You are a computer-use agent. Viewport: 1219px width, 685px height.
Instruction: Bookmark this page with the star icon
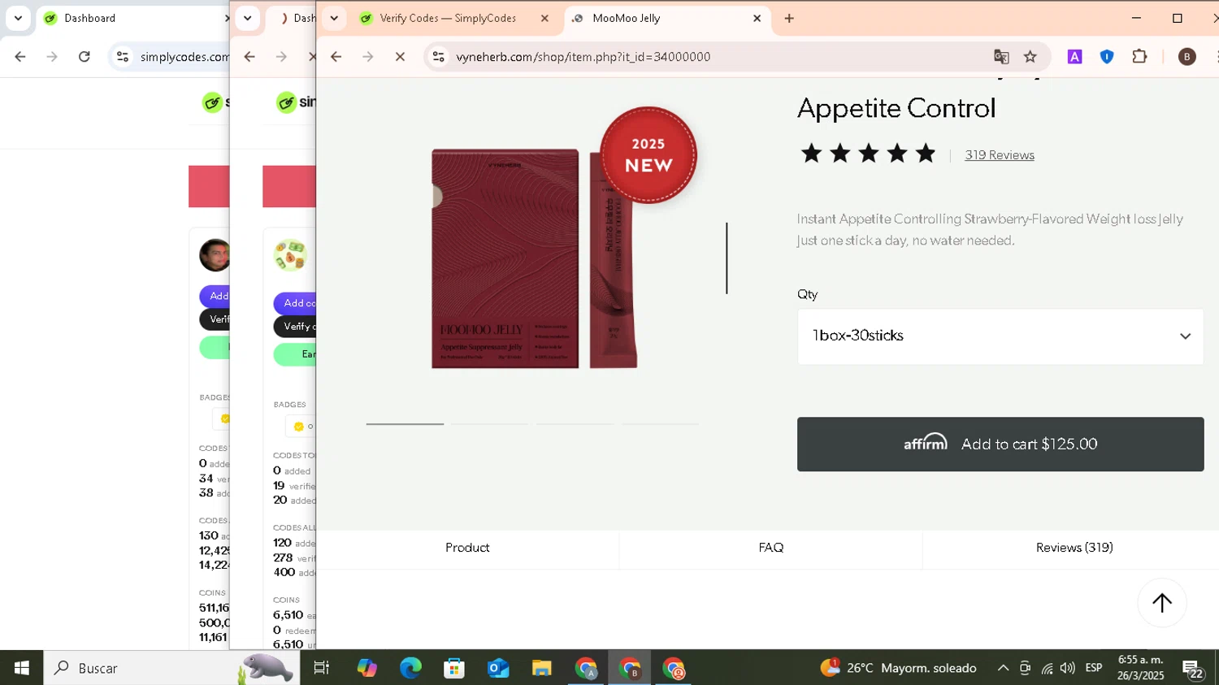click(1030, 57)
